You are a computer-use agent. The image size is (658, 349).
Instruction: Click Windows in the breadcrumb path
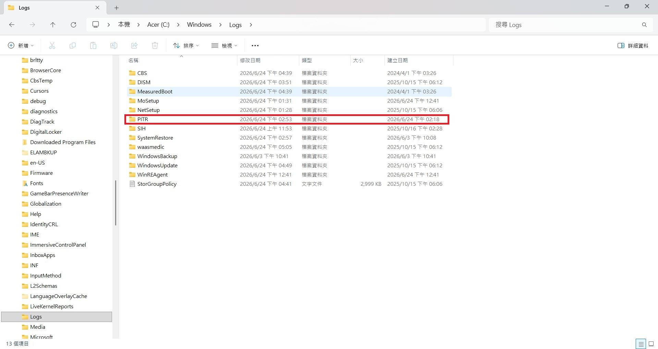pyautogui.click(x=199, y=25)
